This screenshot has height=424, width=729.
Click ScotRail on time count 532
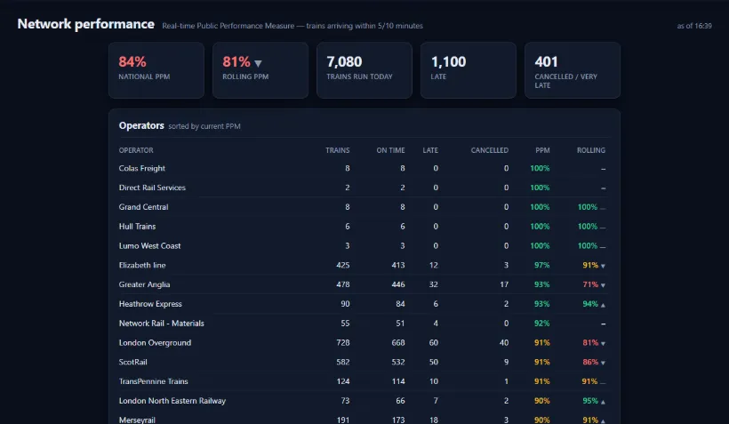(398, 362)
